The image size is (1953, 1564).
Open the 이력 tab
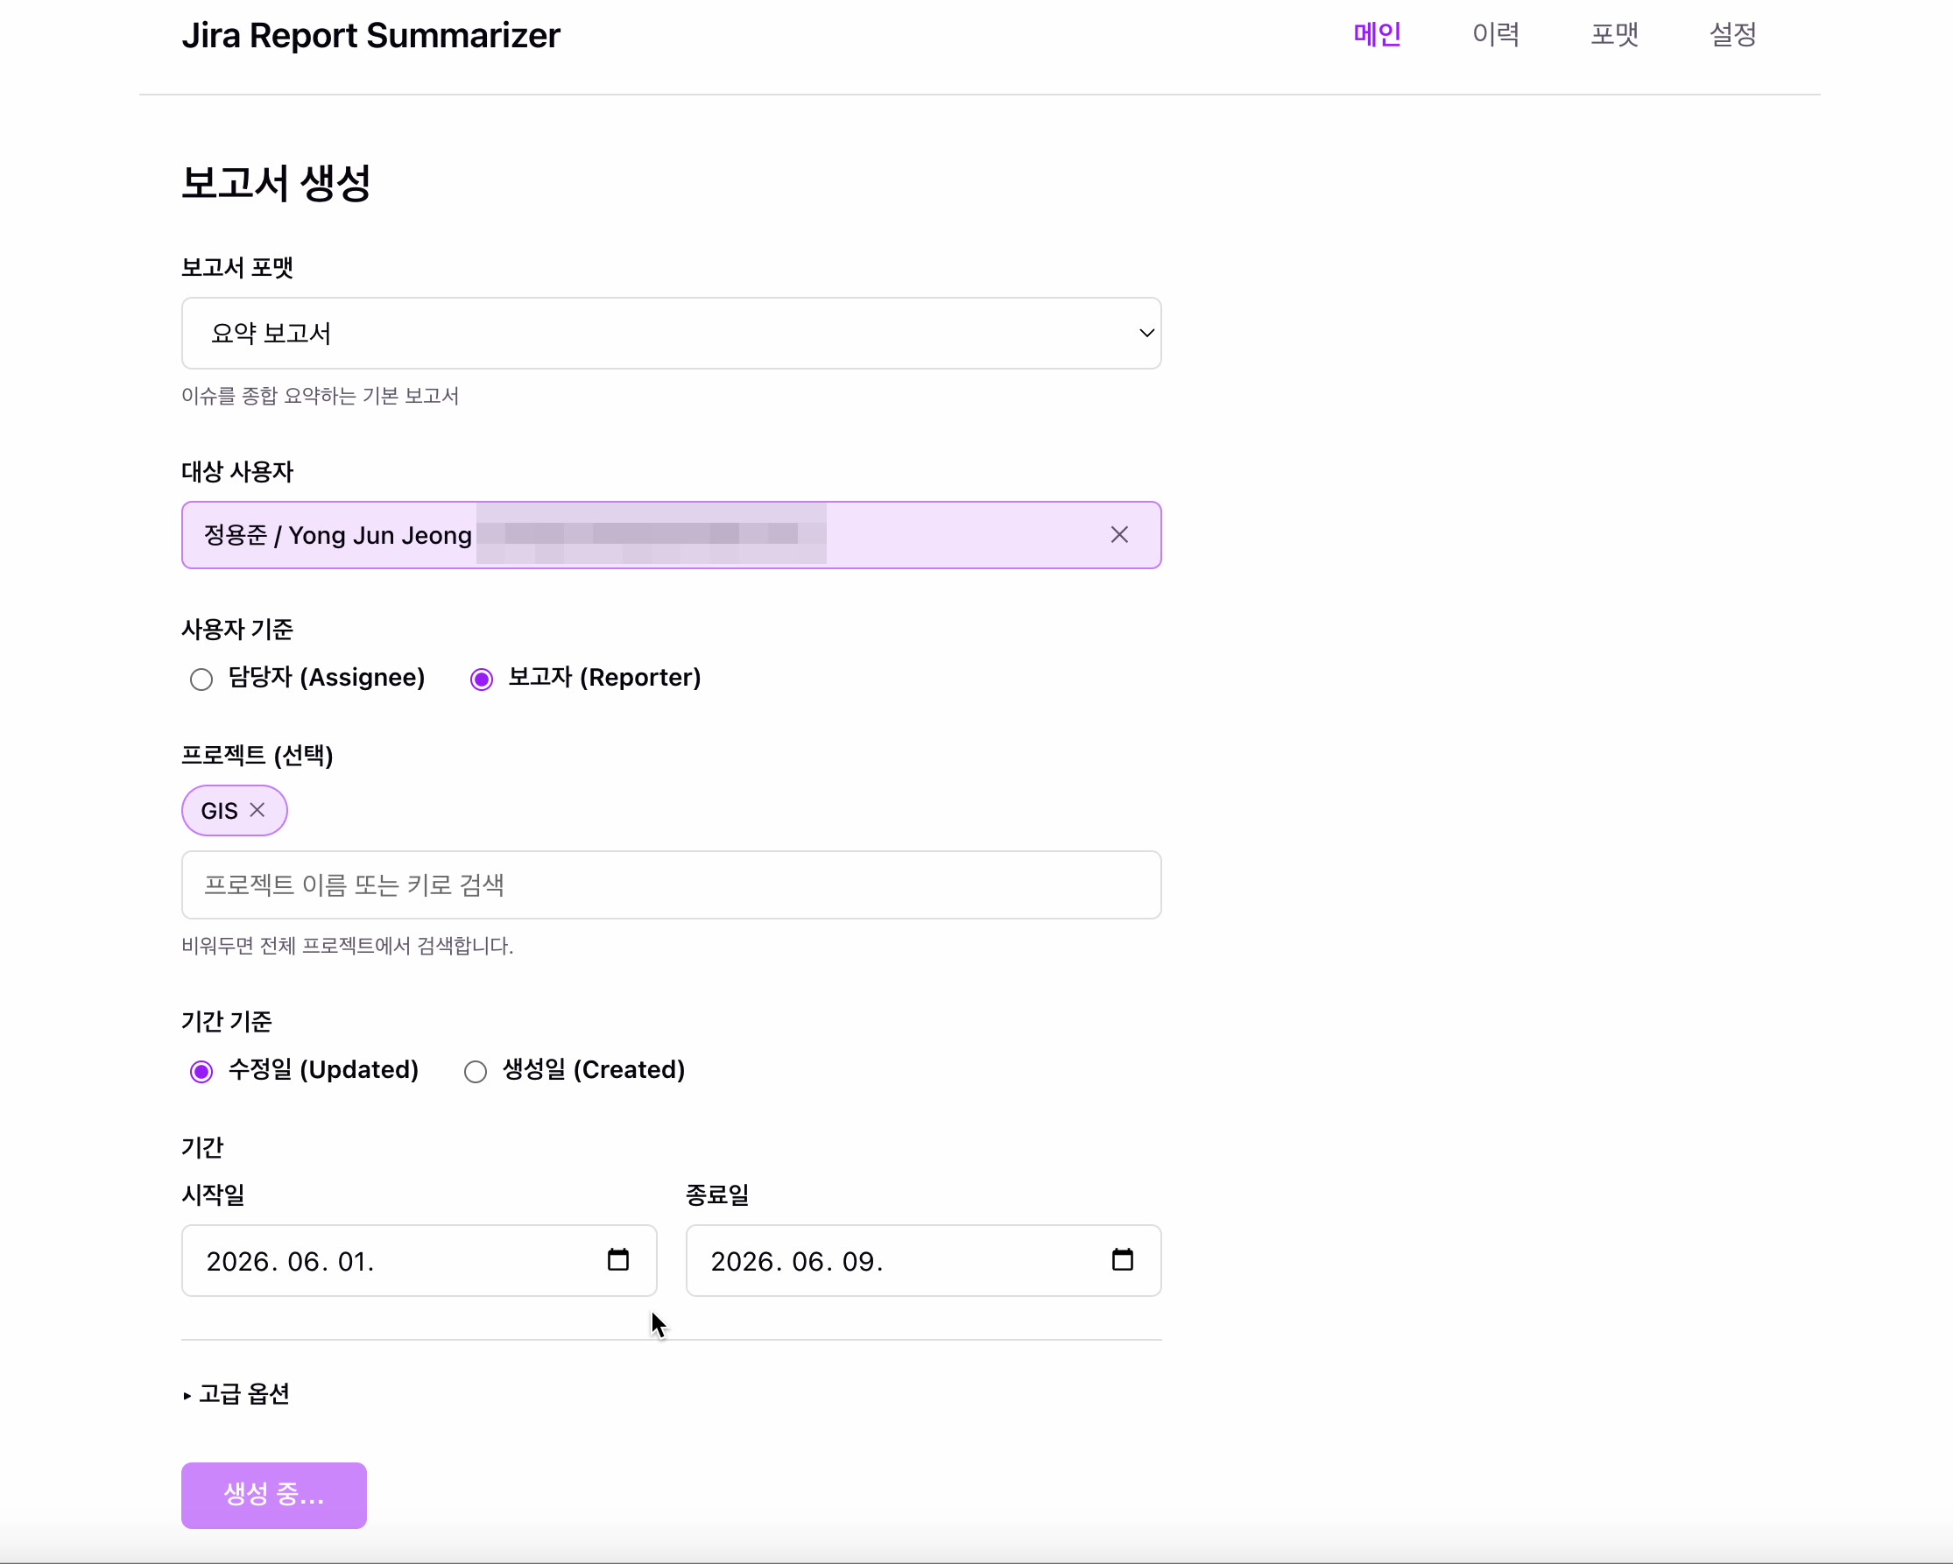pyautogui.click(x=1496, y=34)
